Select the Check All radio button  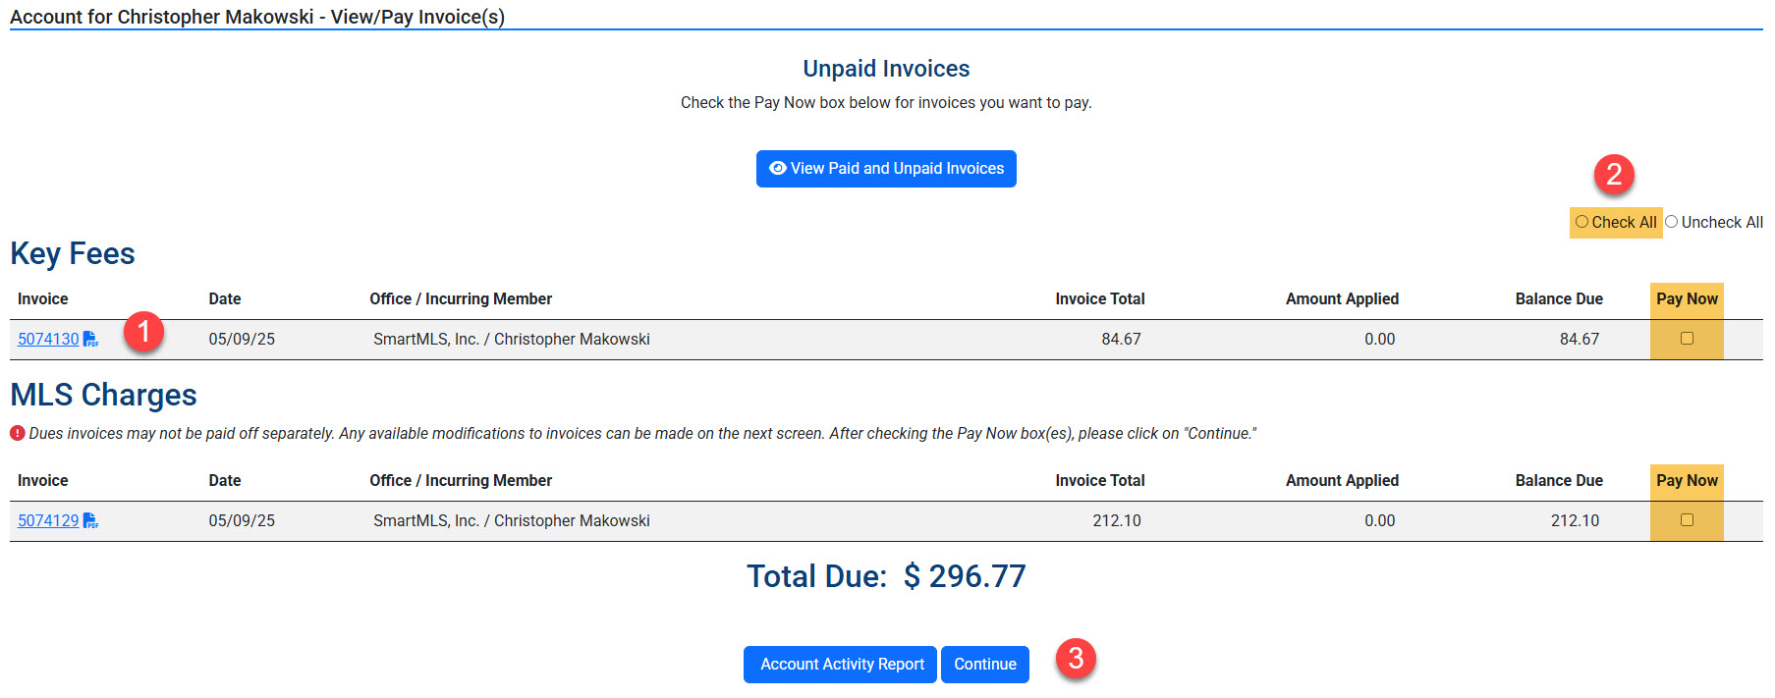click(x=1581, y=222)
